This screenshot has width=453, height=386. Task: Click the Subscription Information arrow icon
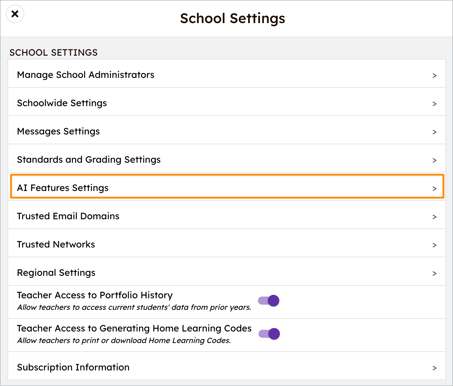pyautogui.click(x=434, y=368)
